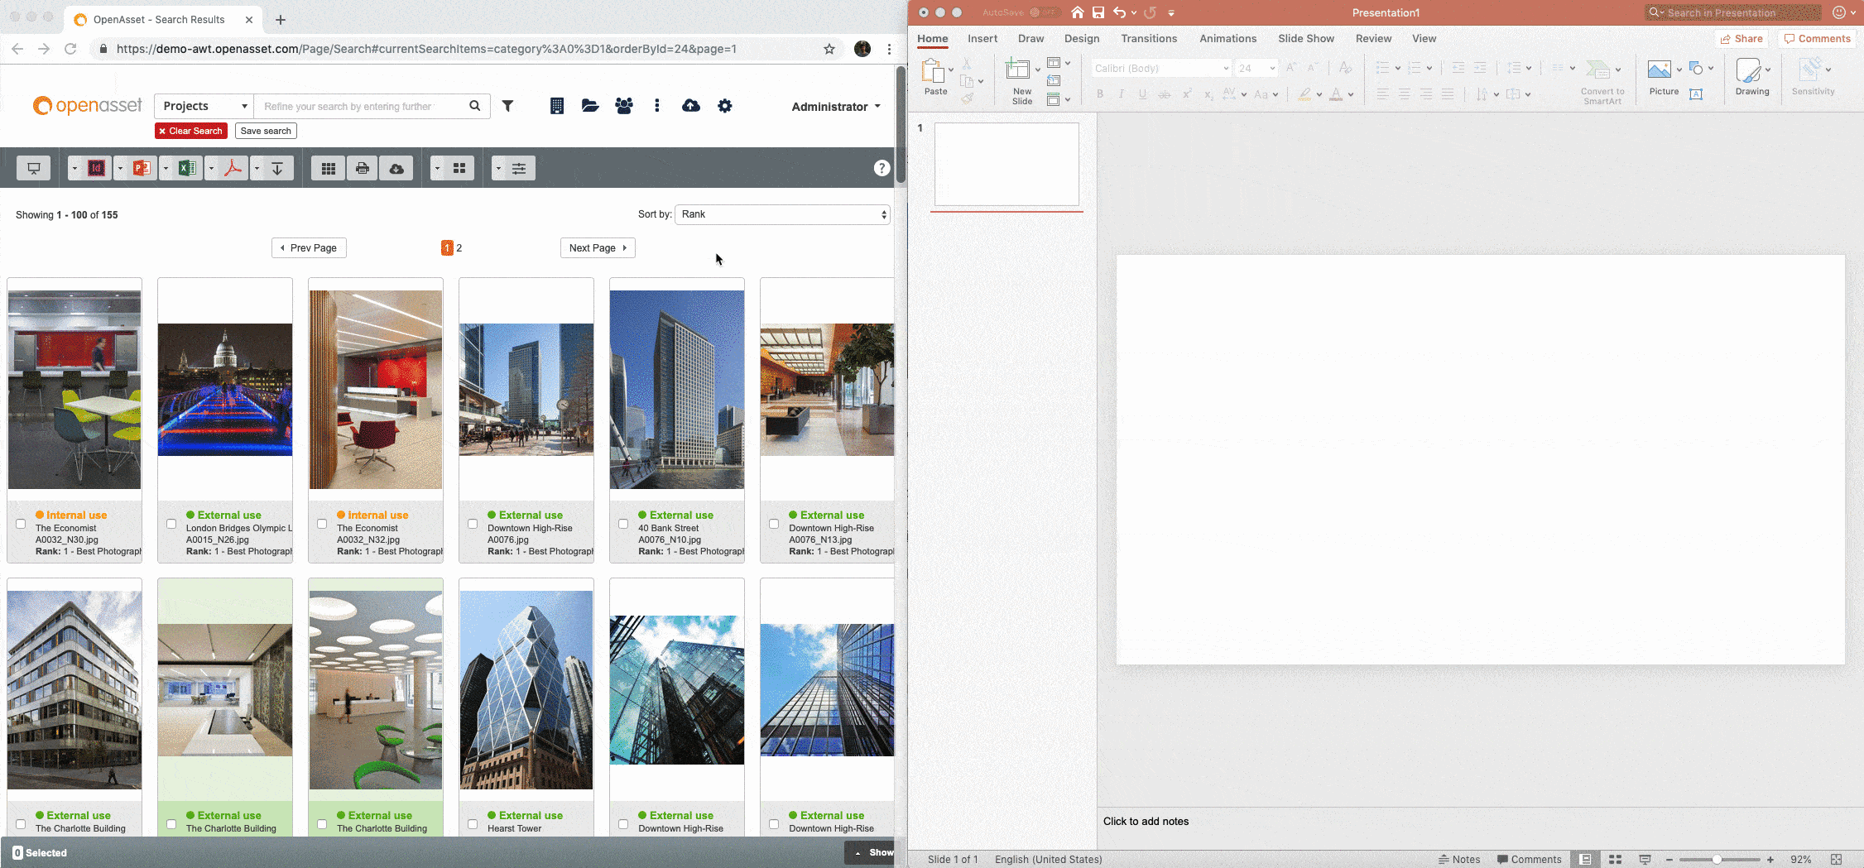Click the Excel export icon

point(188,168)
